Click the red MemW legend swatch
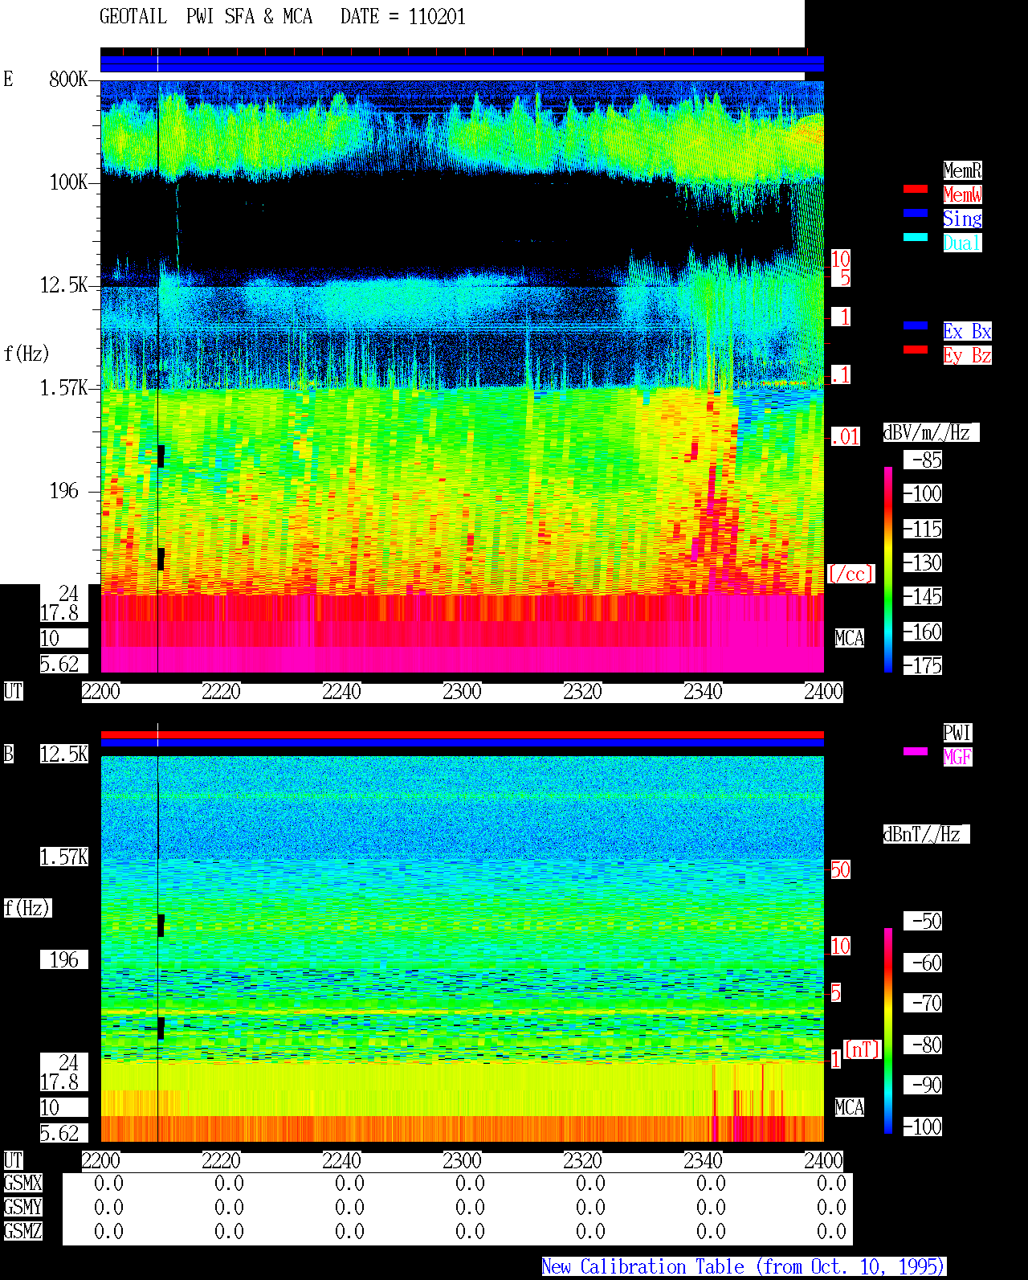This screenshot has width=1028, height=1280. click(x=916, y=189)
